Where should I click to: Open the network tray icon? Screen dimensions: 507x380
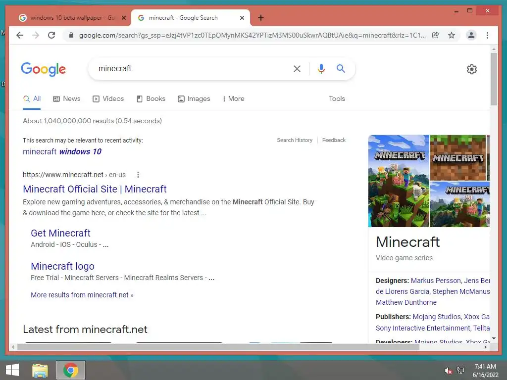(x=460, y=370)
